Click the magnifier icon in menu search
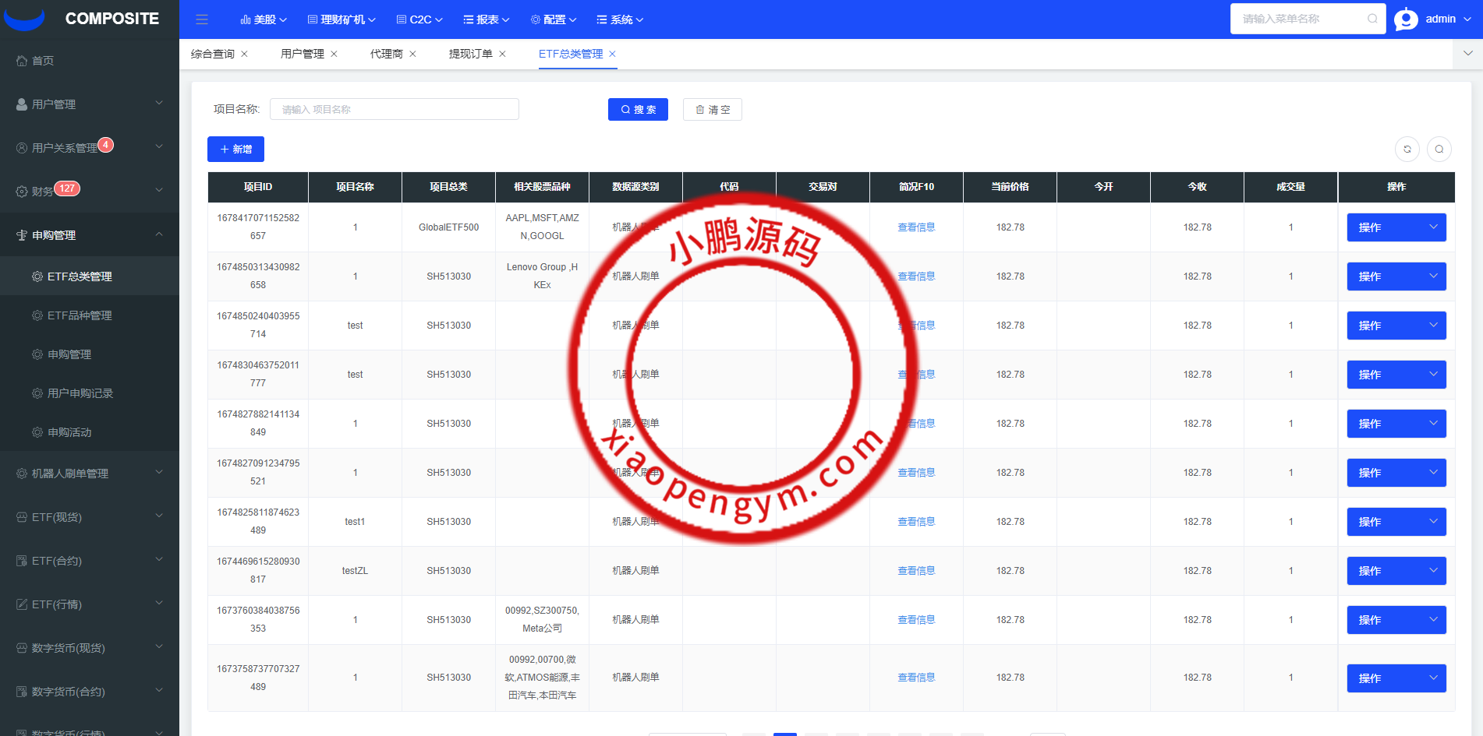Image resolution: width=1483 pixels, height=736 pixels. coord(1372,19)
